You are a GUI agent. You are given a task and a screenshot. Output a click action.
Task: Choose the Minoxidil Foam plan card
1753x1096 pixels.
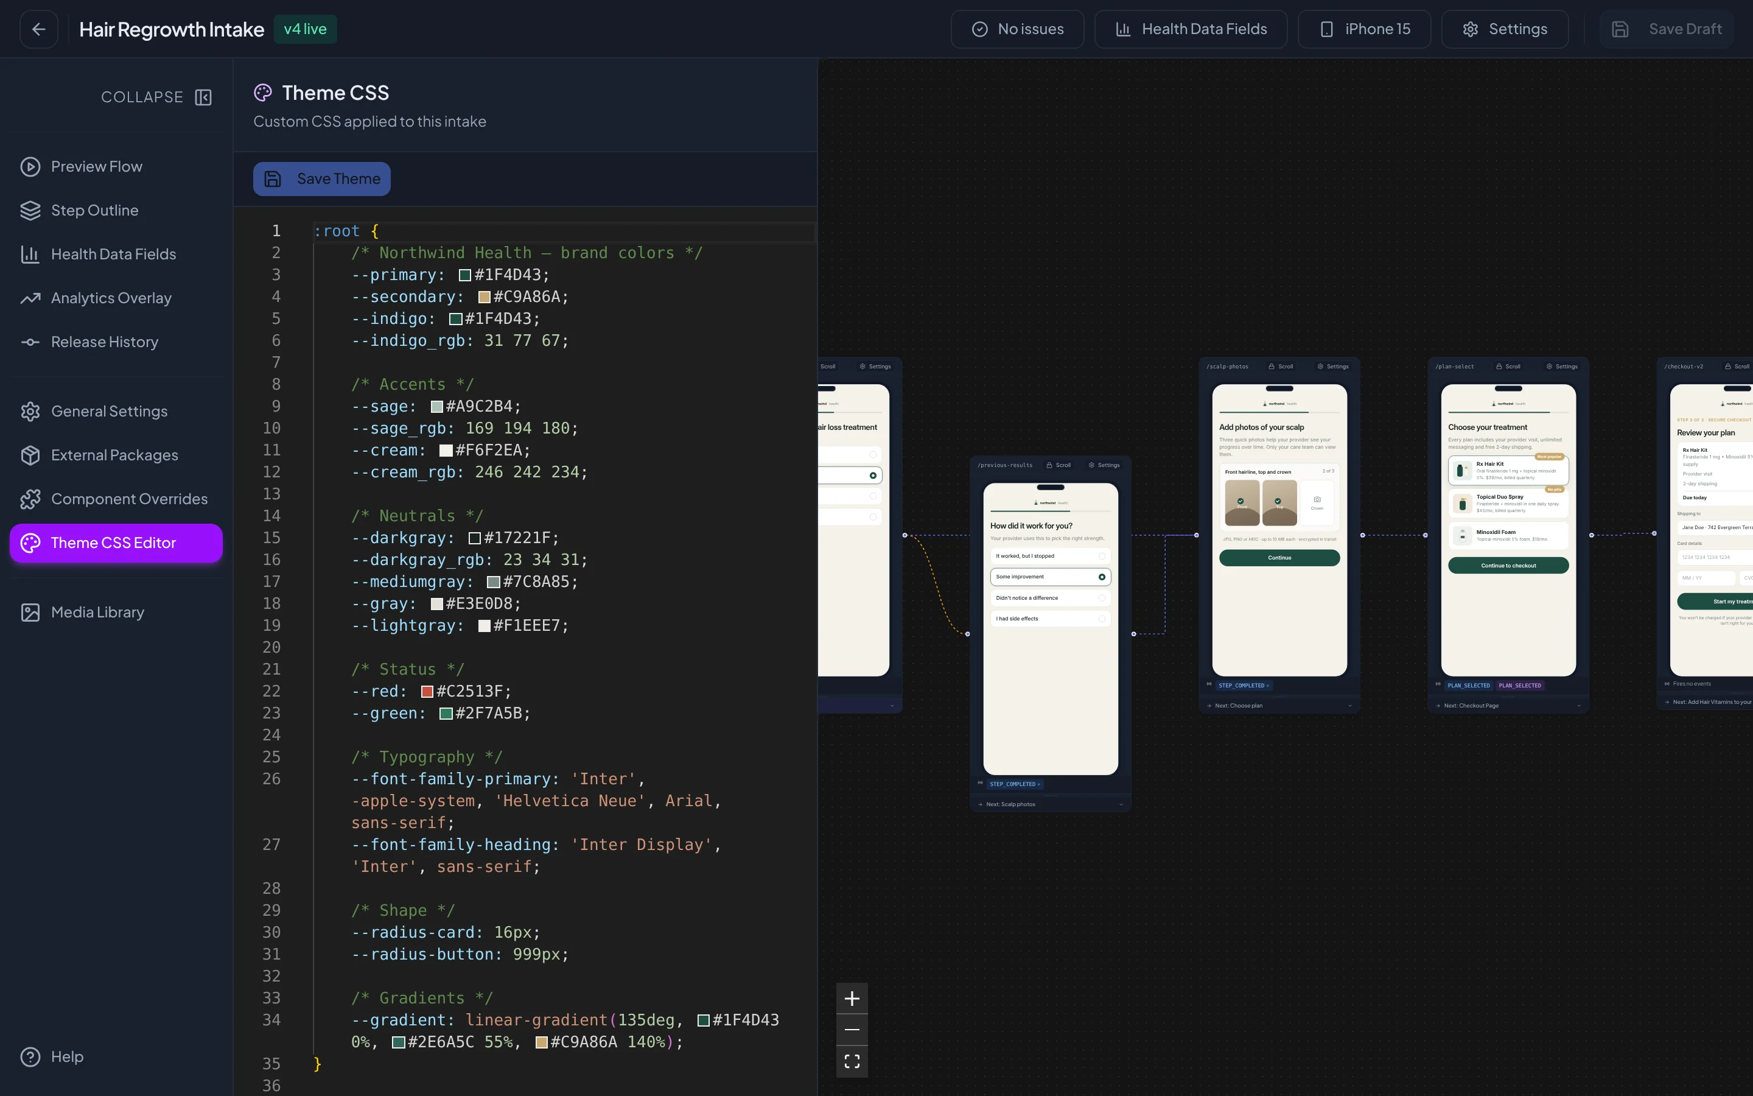click(1508, 536)
